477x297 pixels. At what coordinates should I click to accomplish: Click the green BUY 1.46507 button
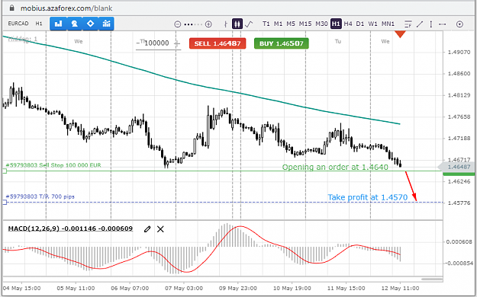282,43
